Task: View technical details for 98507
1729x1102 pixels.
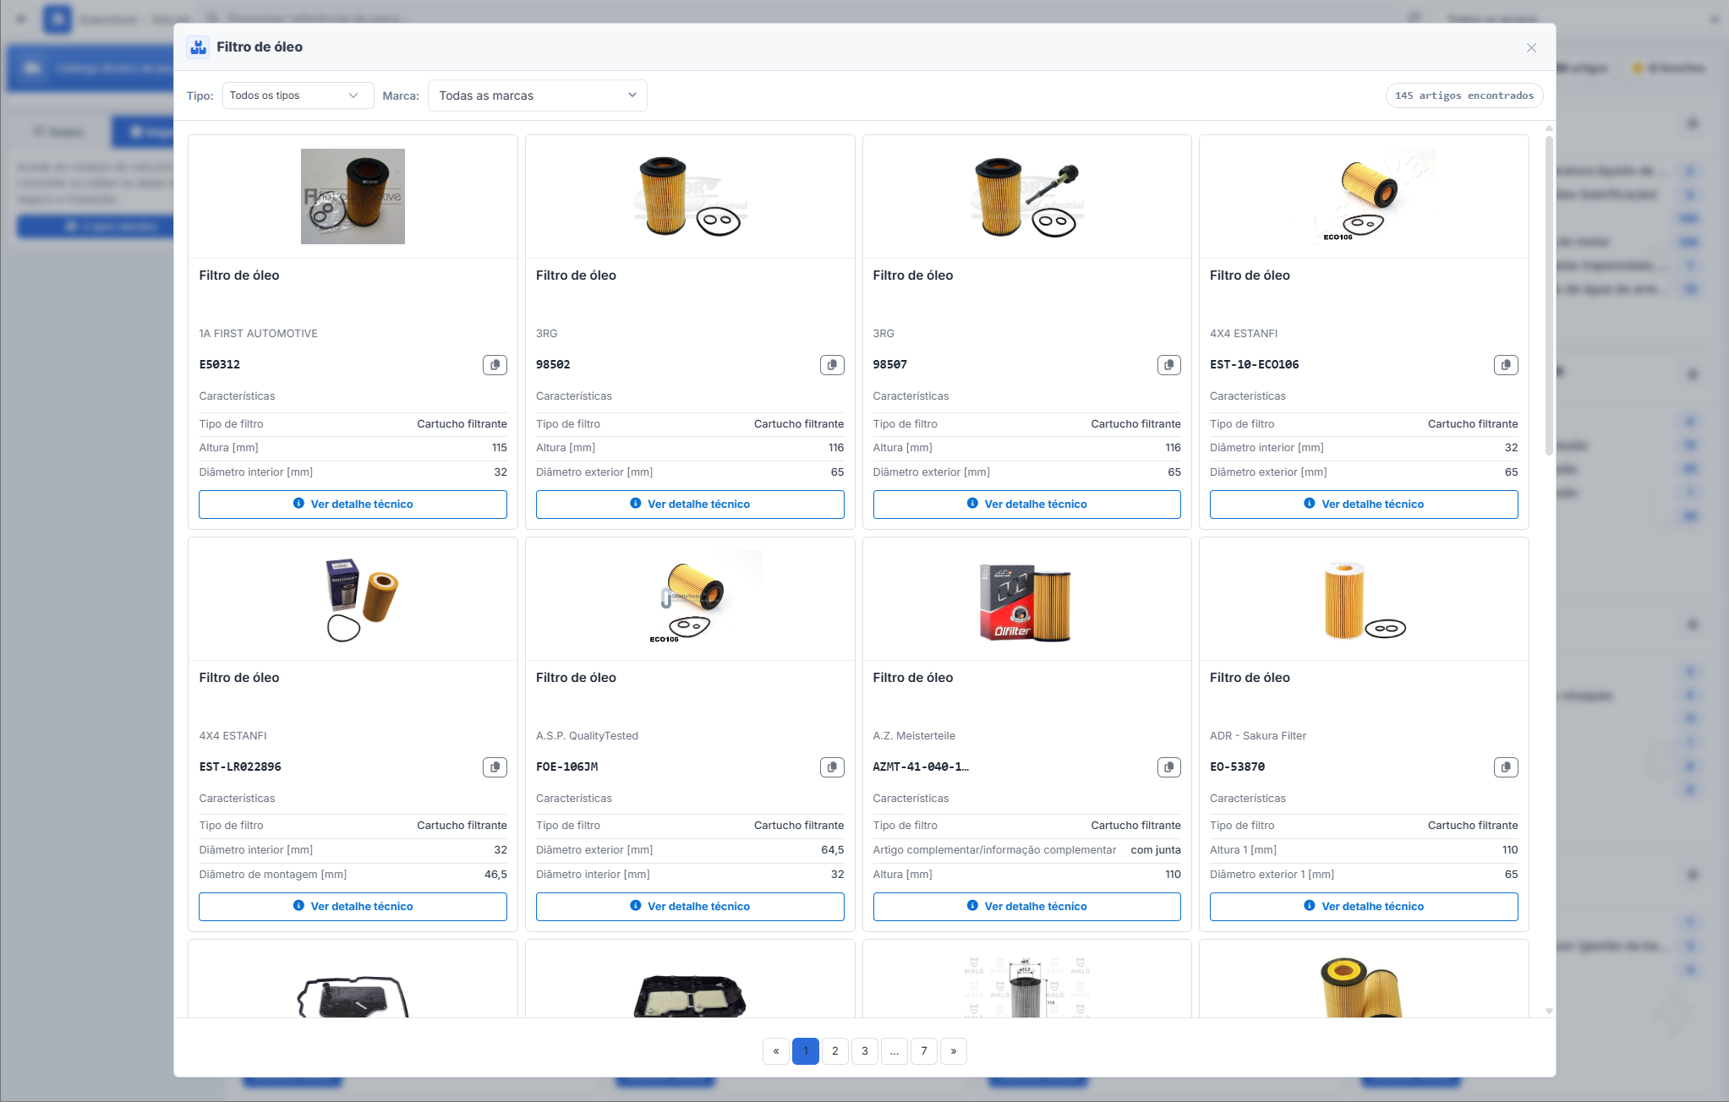Action: (1026, 505)
